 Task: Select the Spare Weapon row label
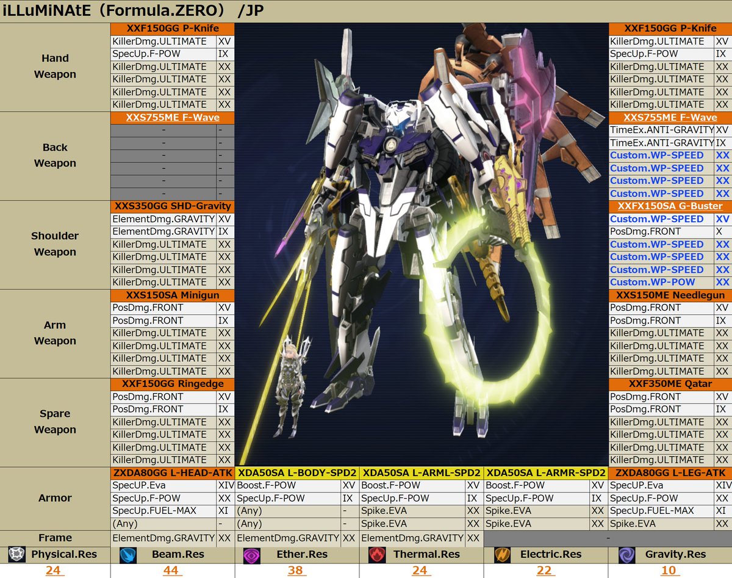55,422
